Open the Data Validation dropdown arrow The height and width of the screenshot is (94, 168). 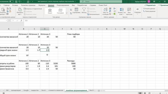pyautogui.click(x=112, y=14)
